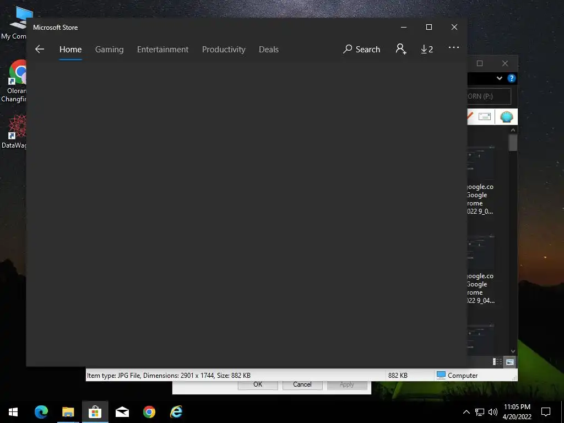Go back in Microsoft Store
The height and width of the screenshot is (423, 564).
(x=40, y=49)
